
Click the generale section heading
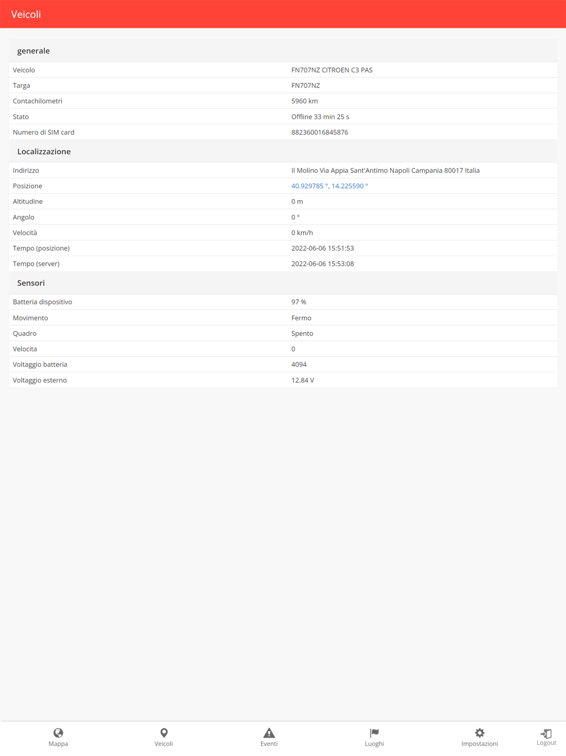click(x=33, y=51)
